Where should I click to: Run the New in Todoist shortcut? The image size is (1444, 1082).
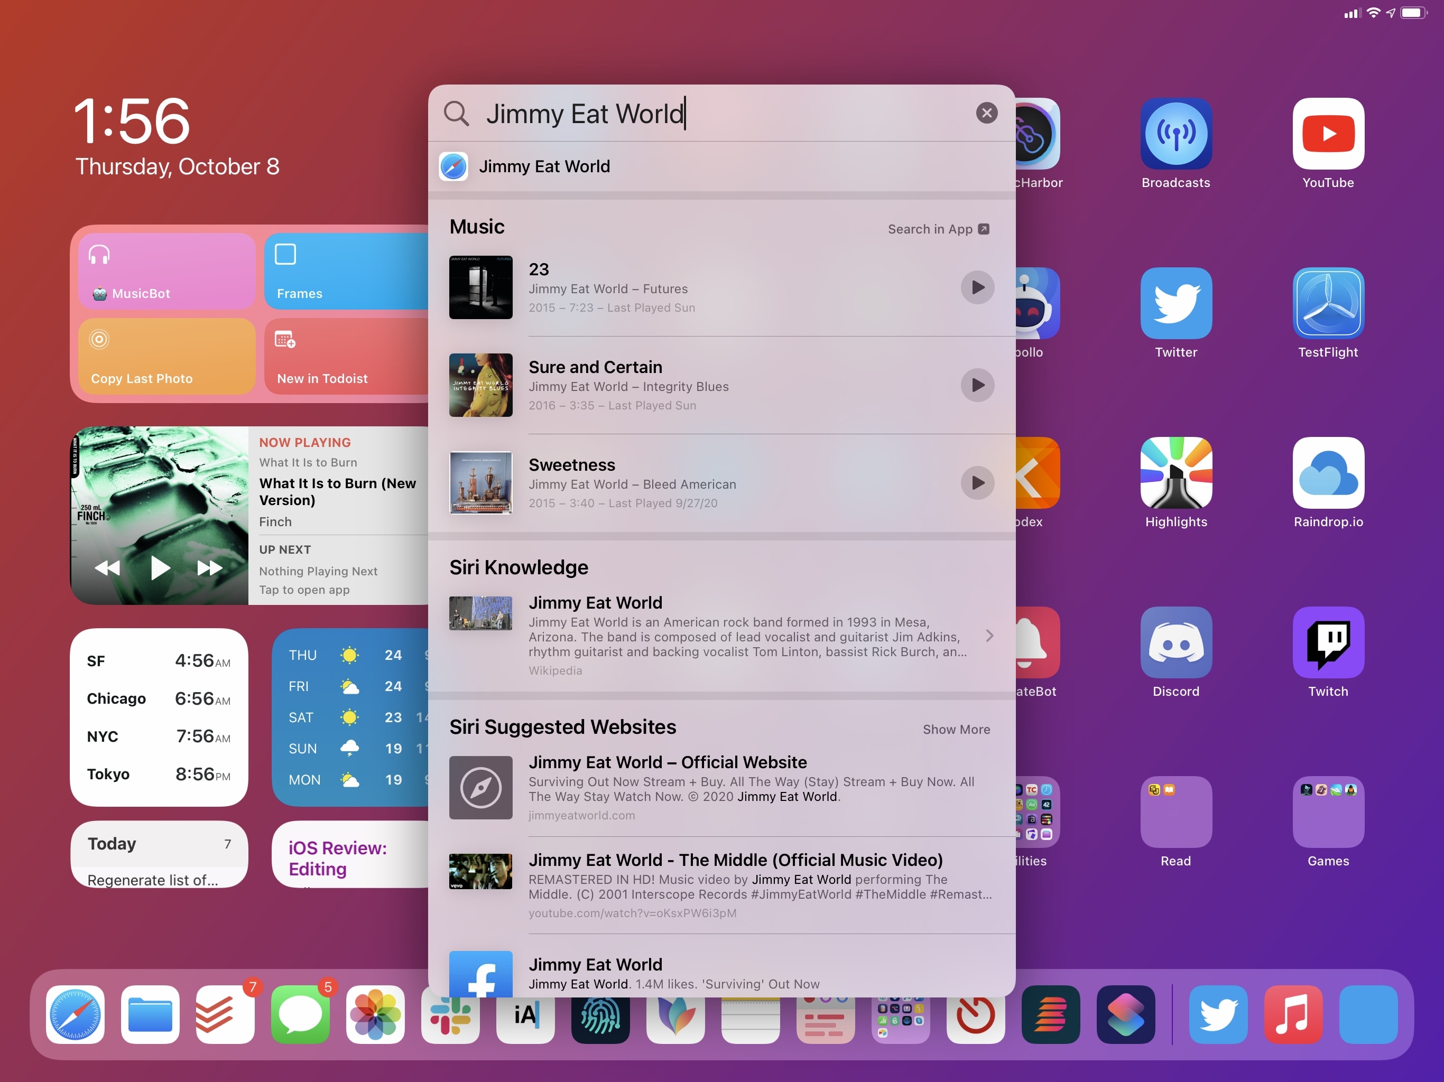pyautogui.click(x=347, y=356)
